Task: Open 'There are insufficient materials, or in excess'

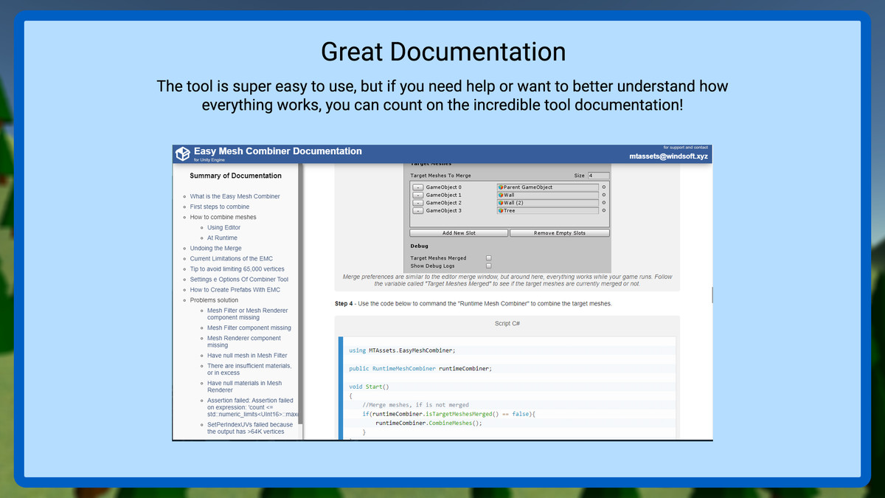Action: coord(249,369)
